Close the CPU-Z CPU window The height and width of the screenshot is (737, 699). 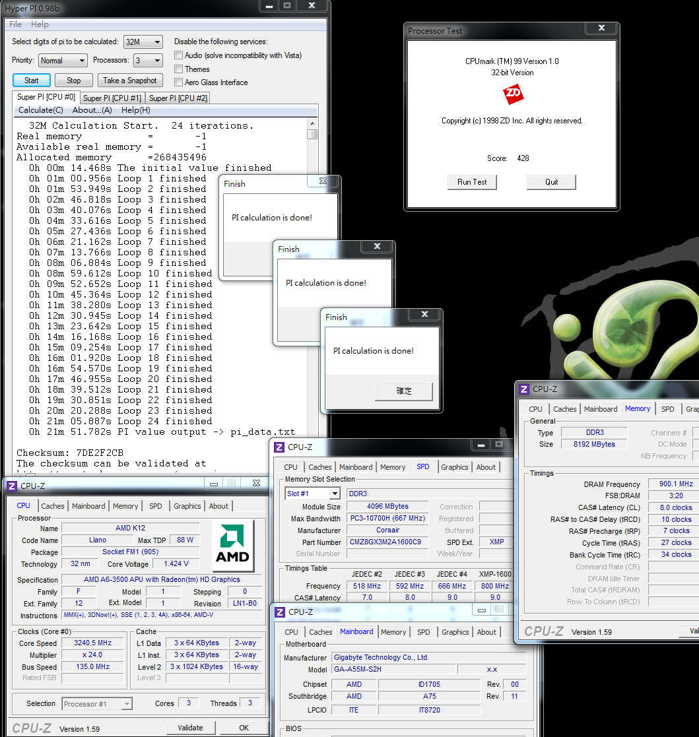tap(256, 483)
